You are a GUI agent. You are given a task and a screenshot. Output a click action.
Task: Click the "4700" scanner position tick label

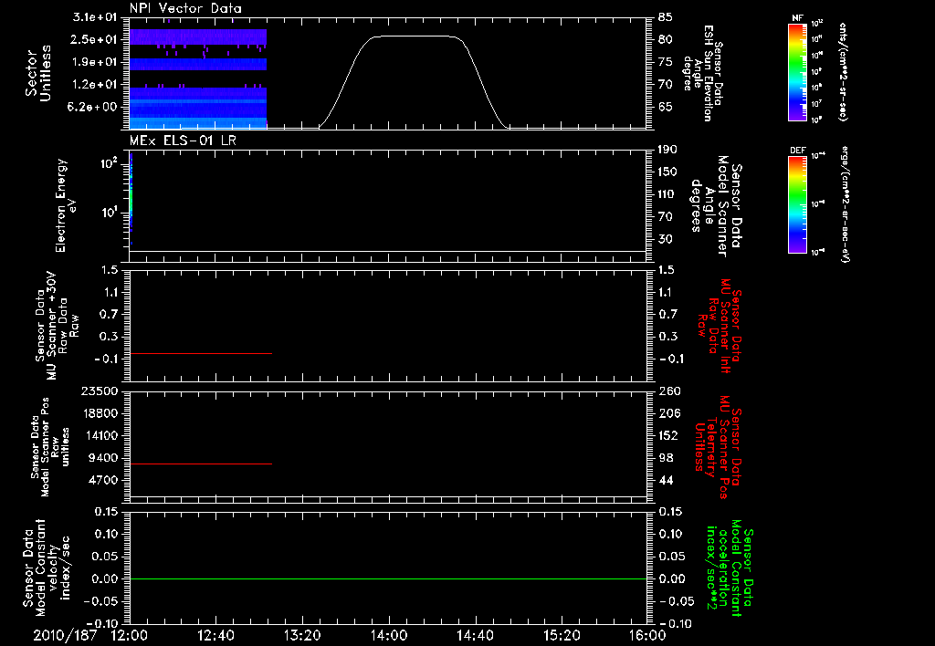(x=103, y=480)
